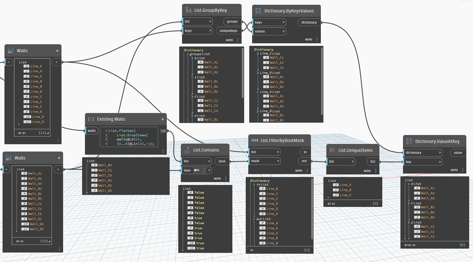Viewport: 473px width, 262px height.
Task: Click the List.GroupByKey node header icon
Action: pos(188,10)
